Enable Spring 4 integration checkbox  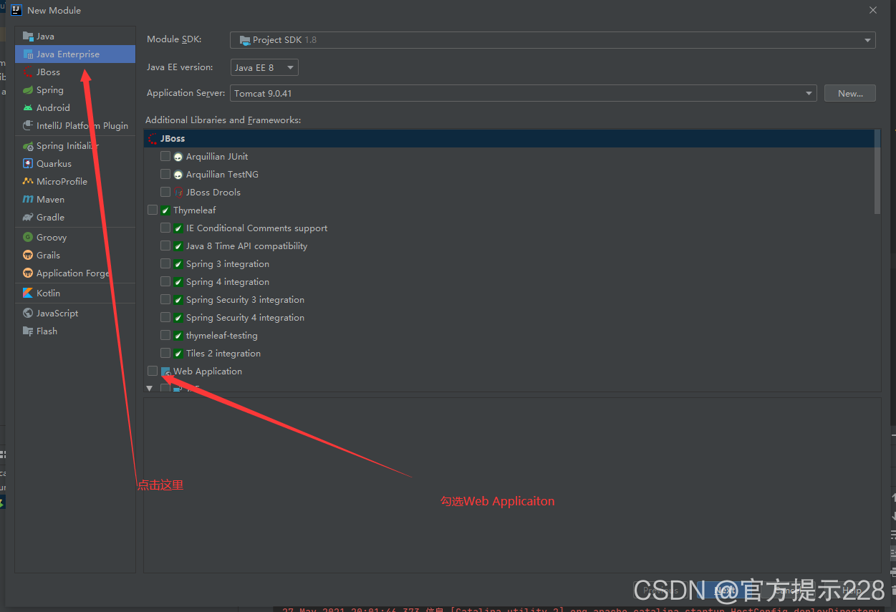[x=165, y=281]
